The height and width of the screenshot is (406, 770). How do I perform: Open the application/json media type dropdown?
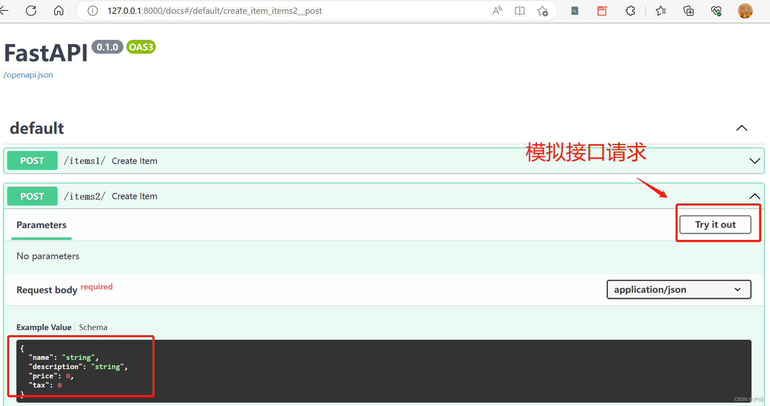coord(678,289)
